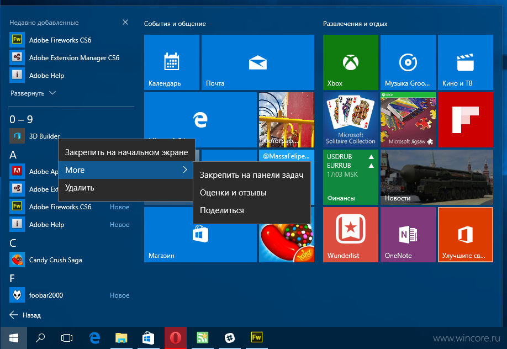The height and width of the screenshot is (349, 507).
Task: Launch the OneNote tile
Action: pyautogui.click(x=408, y=235)
